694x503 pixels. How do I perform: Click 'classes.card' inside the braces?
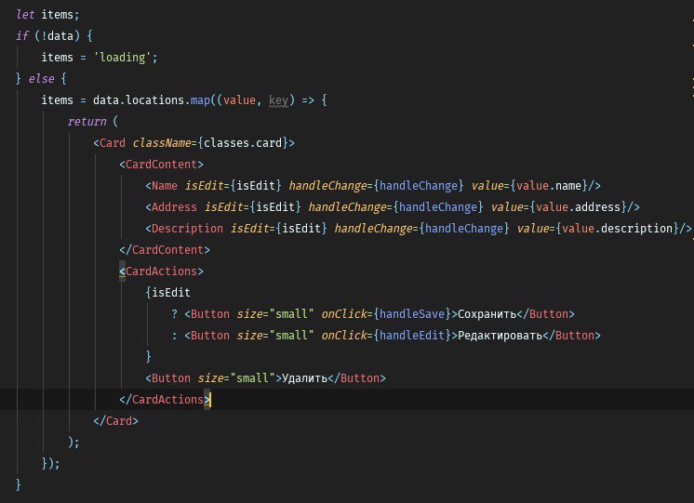[243, 143]
